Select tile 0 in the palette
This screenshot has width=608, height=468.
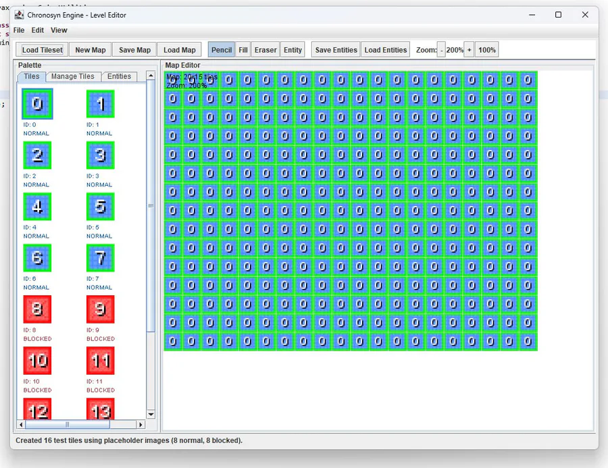[37, 104]
